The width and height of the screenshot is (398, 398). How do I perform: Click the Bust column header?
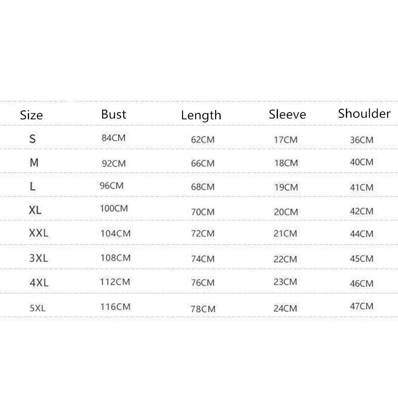[x=114, y=115]
